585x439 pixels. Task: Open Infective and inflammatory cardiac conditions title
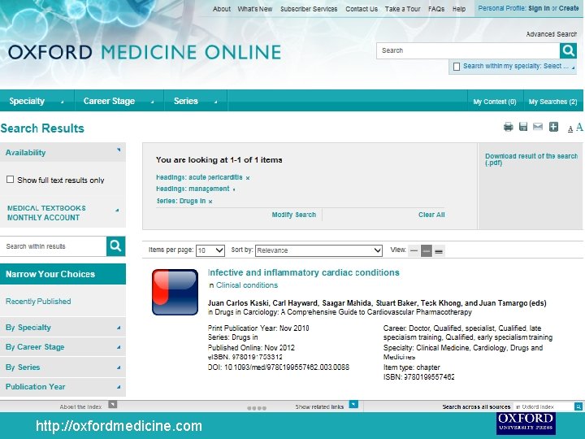pyautogui.click(x=304, y=272)
